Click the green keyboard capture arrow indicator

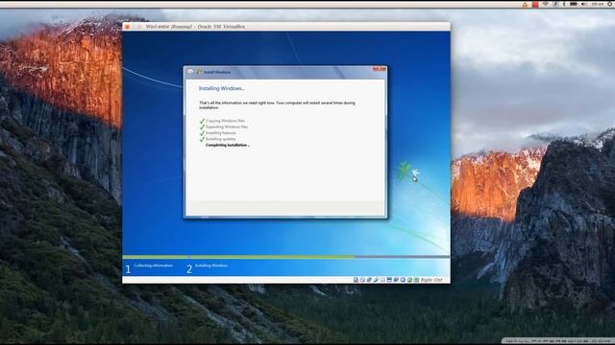[x=416, y=280]
